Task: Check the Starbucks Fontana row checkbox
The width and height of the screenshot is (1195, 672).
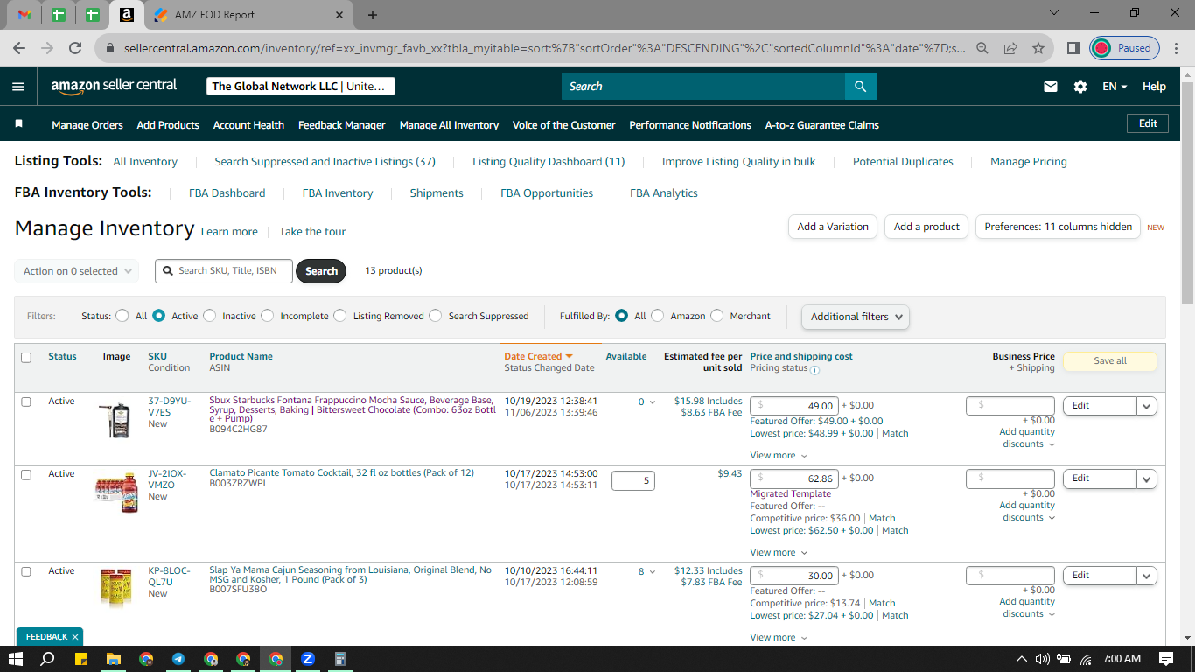Action: pos(26,402)
